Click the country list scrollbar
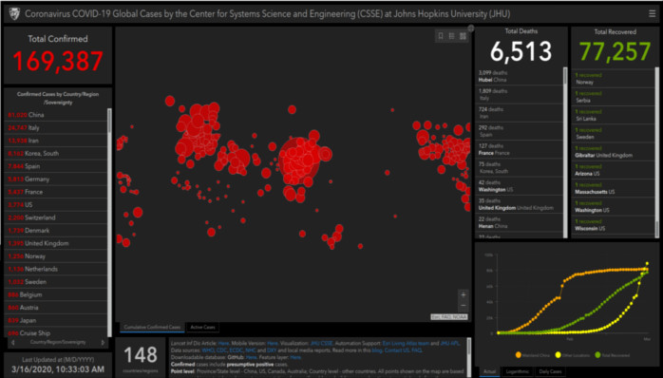Screen dimensions: 663x378 click(x=109, y=222)
